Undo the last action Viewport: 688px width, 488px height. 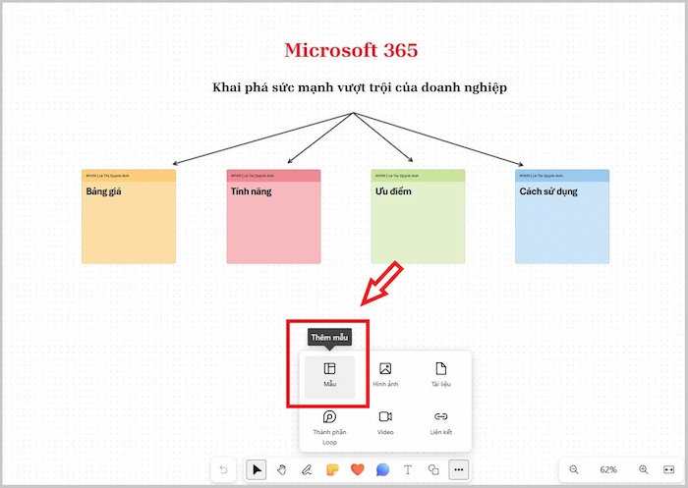coord(223,470)
